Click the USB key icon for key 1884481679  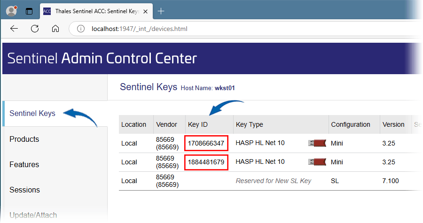pos(317,162)
